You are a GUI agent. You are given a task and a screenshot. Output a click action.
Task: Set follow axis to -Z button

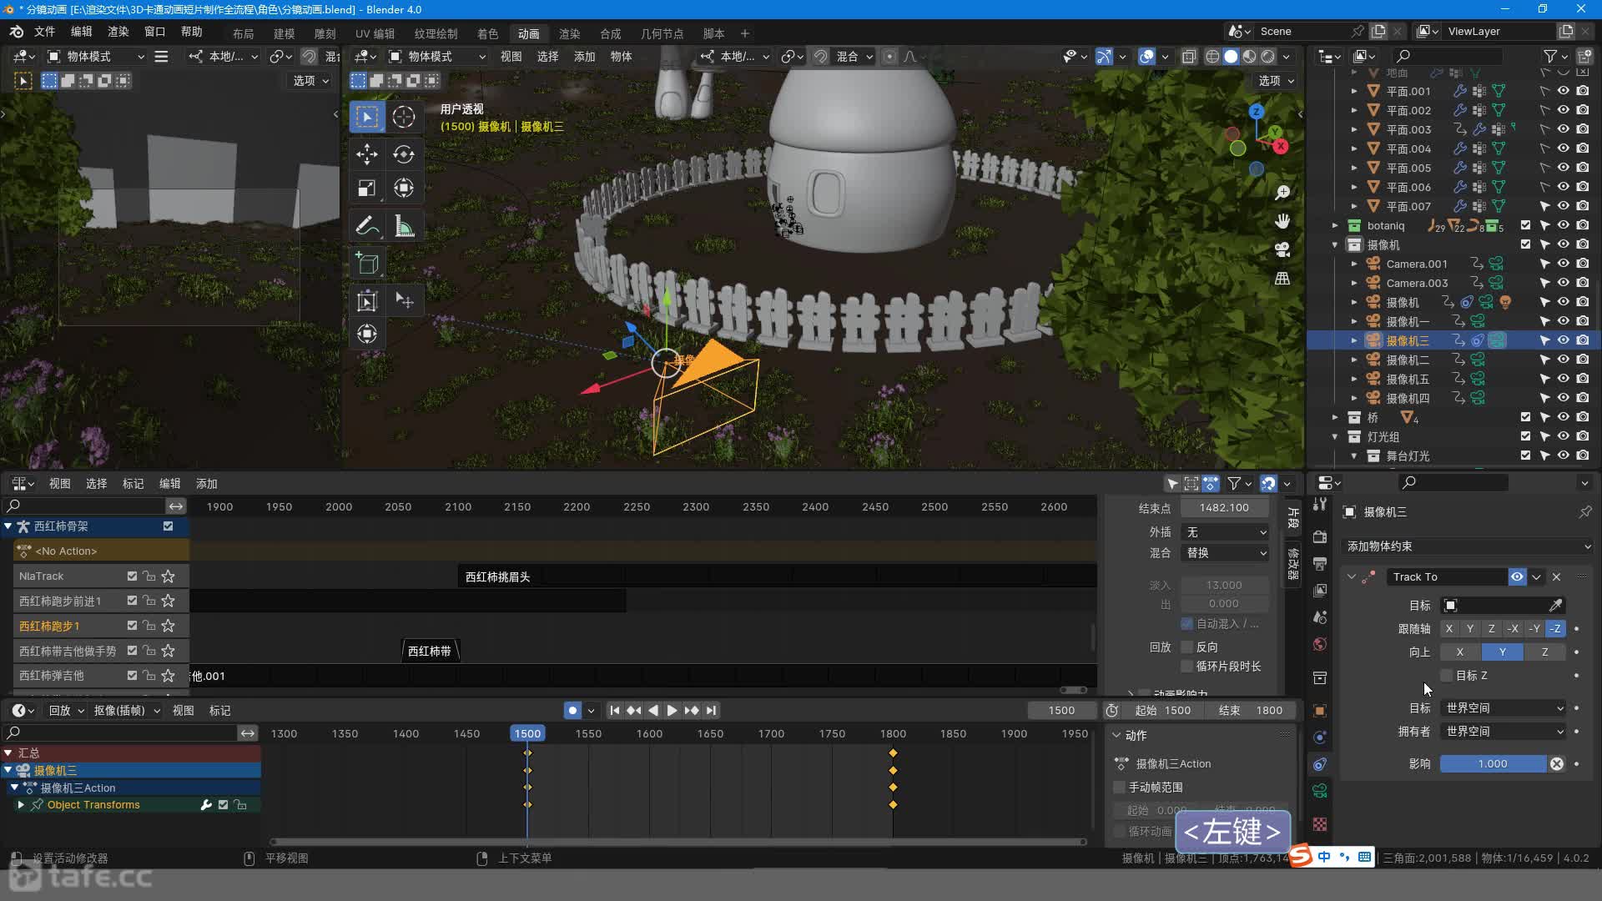(x=1555, y=629)
